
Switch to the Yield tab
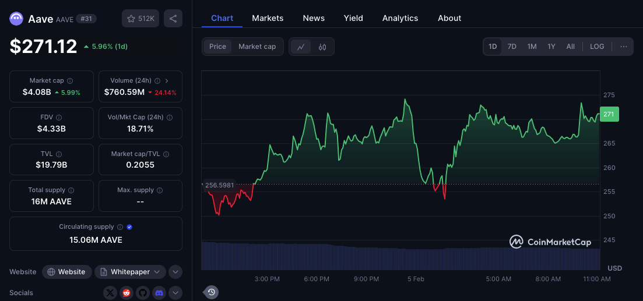point(353,18)
